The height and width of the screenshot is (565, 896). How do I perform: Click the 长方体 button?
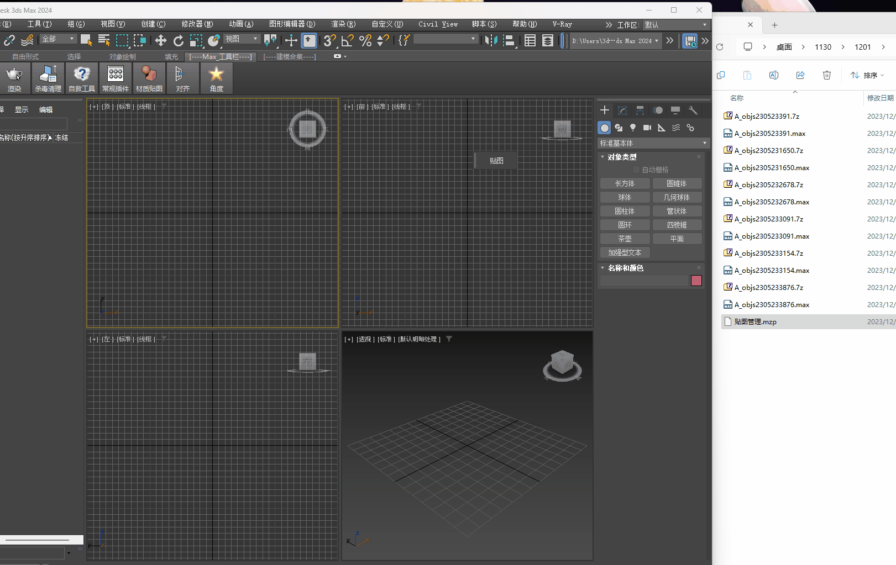625,183
